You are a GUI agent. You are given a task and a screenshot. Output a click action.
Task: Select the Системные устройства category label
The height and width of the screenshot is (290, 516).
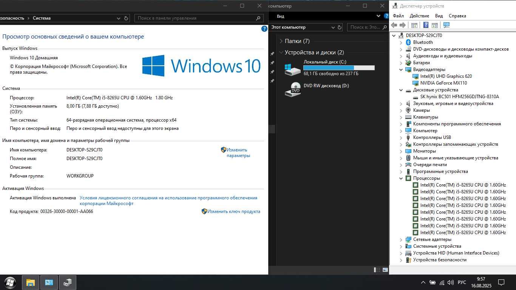(437, 246)
